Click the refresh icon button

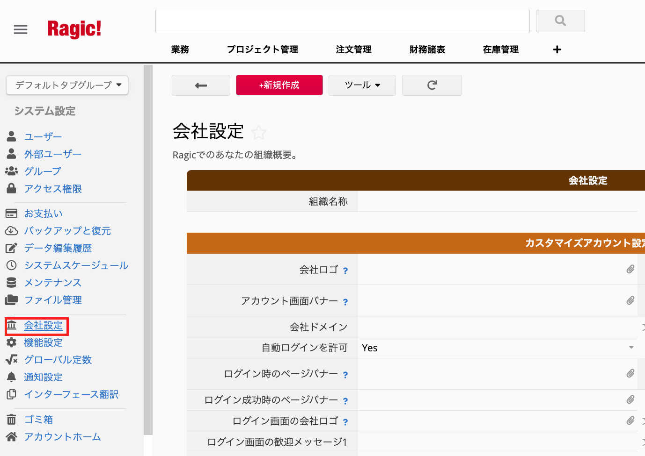pyautogui.click(x=432, y=85)
